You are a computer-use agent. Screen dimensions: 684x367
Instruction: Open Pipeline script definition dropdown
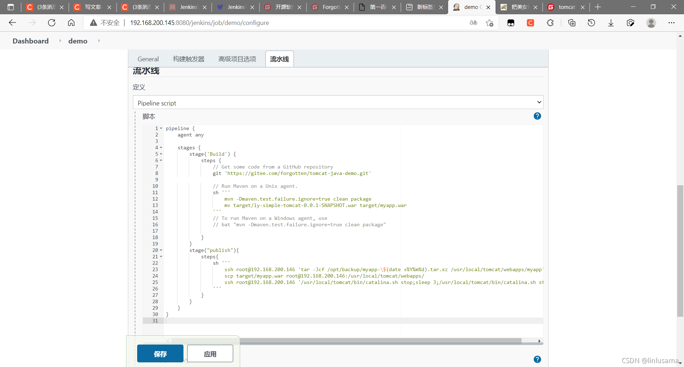click(x=338, y=102)
